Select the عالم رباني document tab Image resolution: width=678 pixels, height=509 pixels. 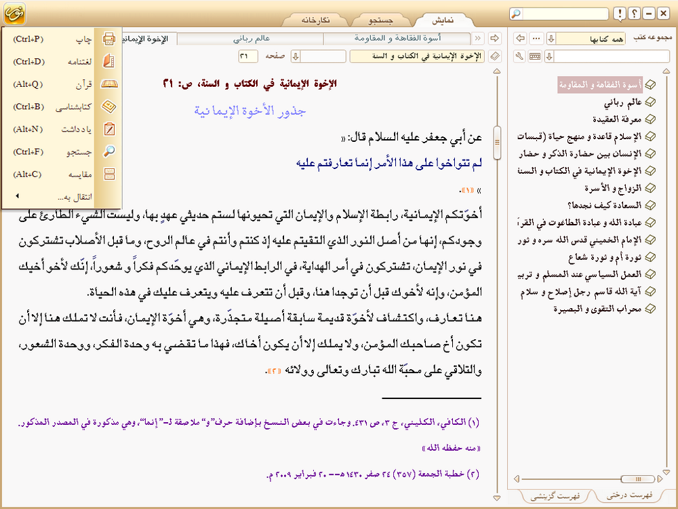click(252, 38)
